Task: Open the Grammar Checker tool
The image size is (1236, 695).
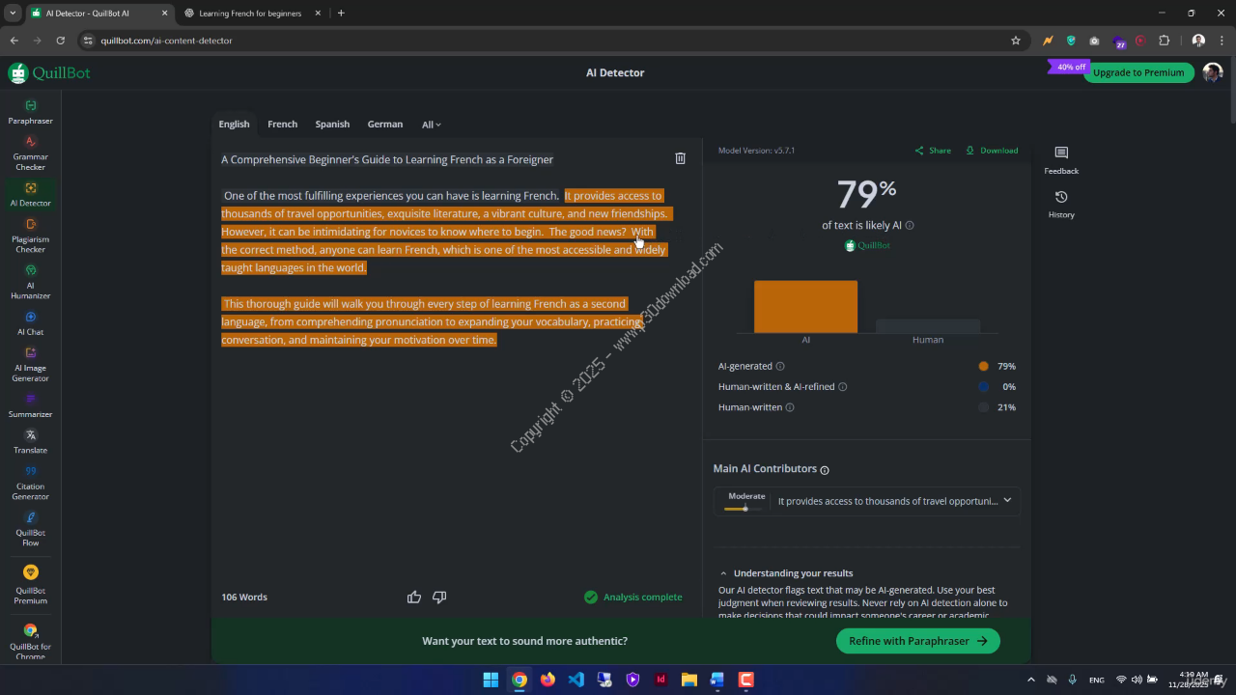Action: tap(30, 153)
